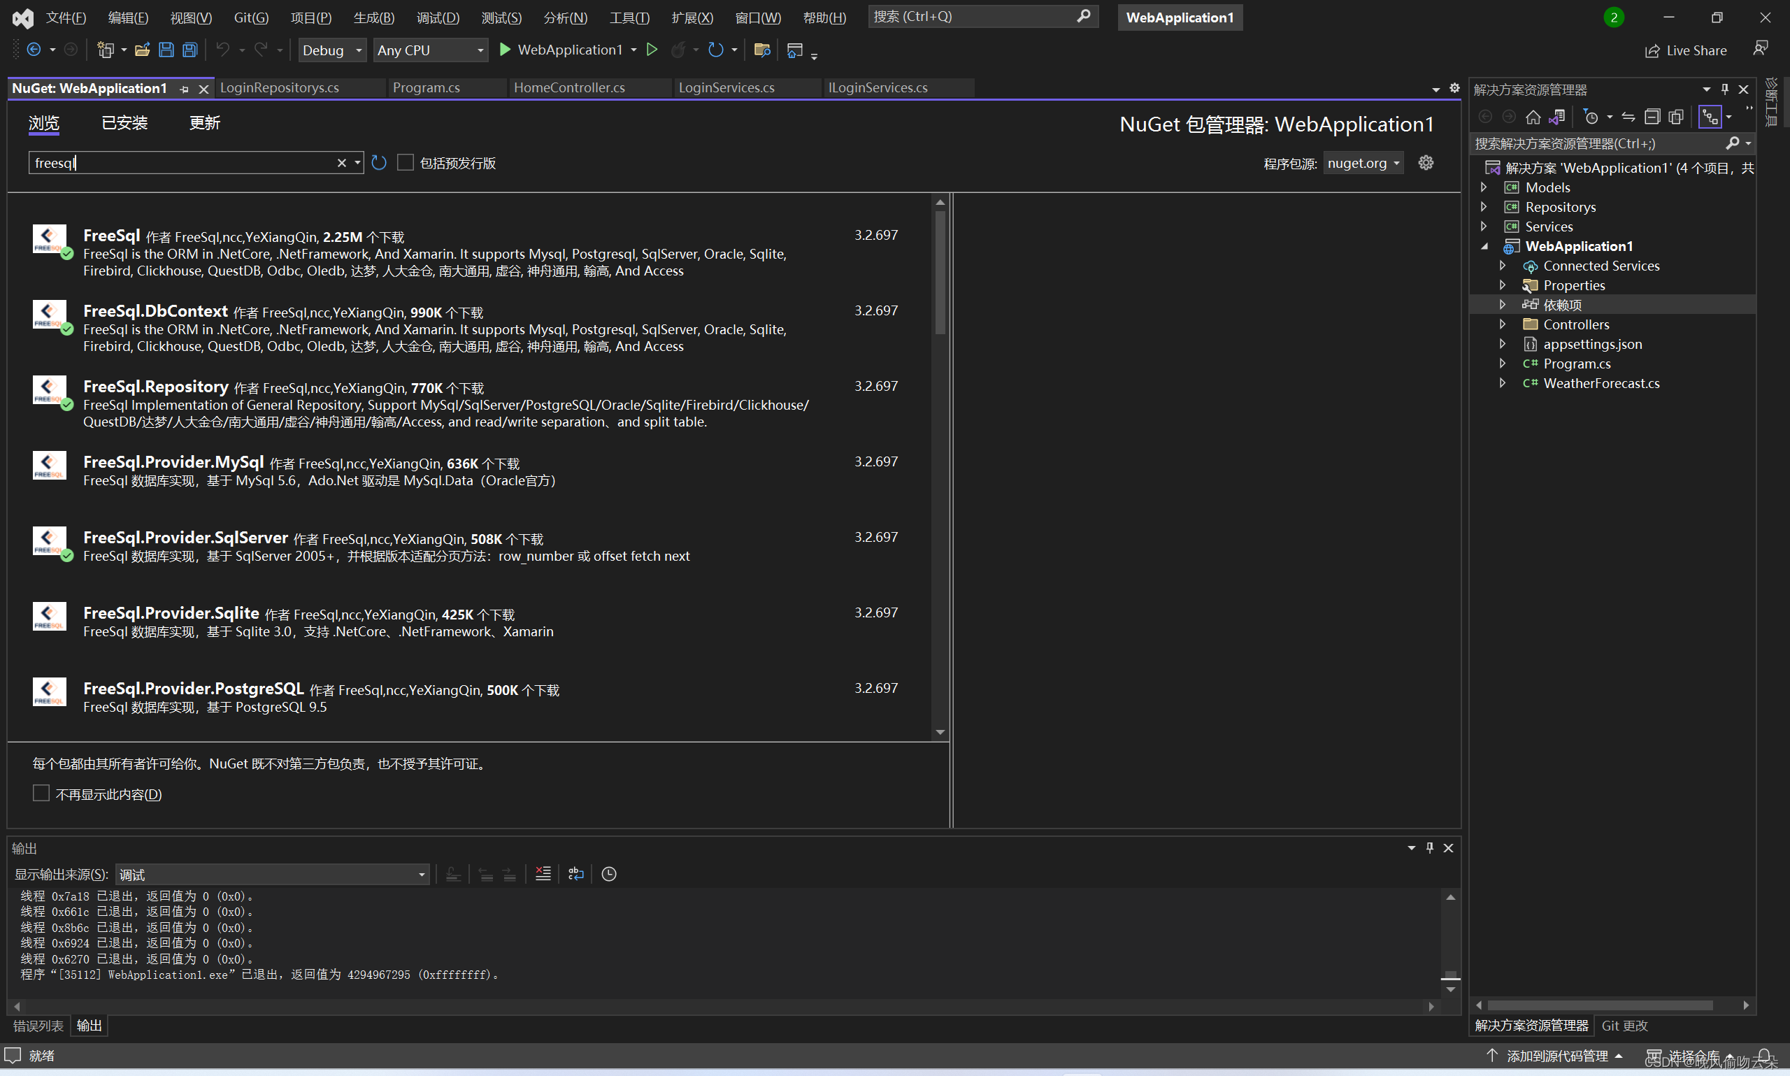Expand the Services project node

pyautogui.click(x=1483, y=227)
